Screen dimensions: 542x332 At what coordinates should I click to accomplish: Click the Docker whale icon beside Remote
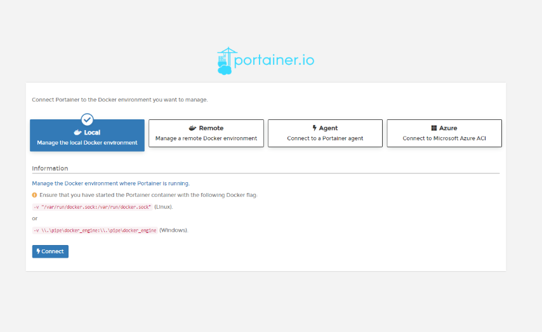click(192, 128)
